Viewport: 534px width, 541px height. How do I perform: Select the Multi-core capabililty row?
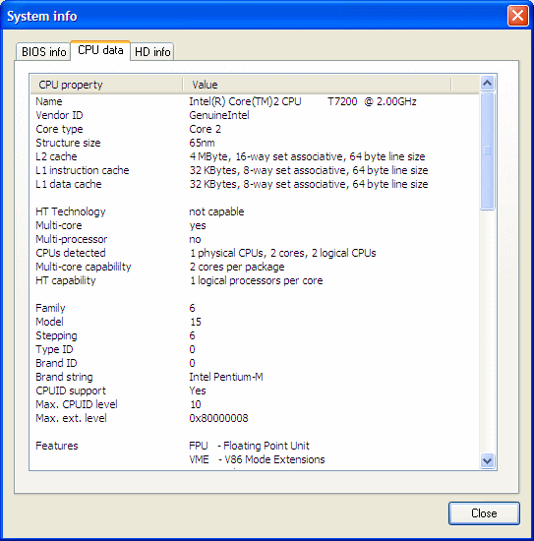255,267
